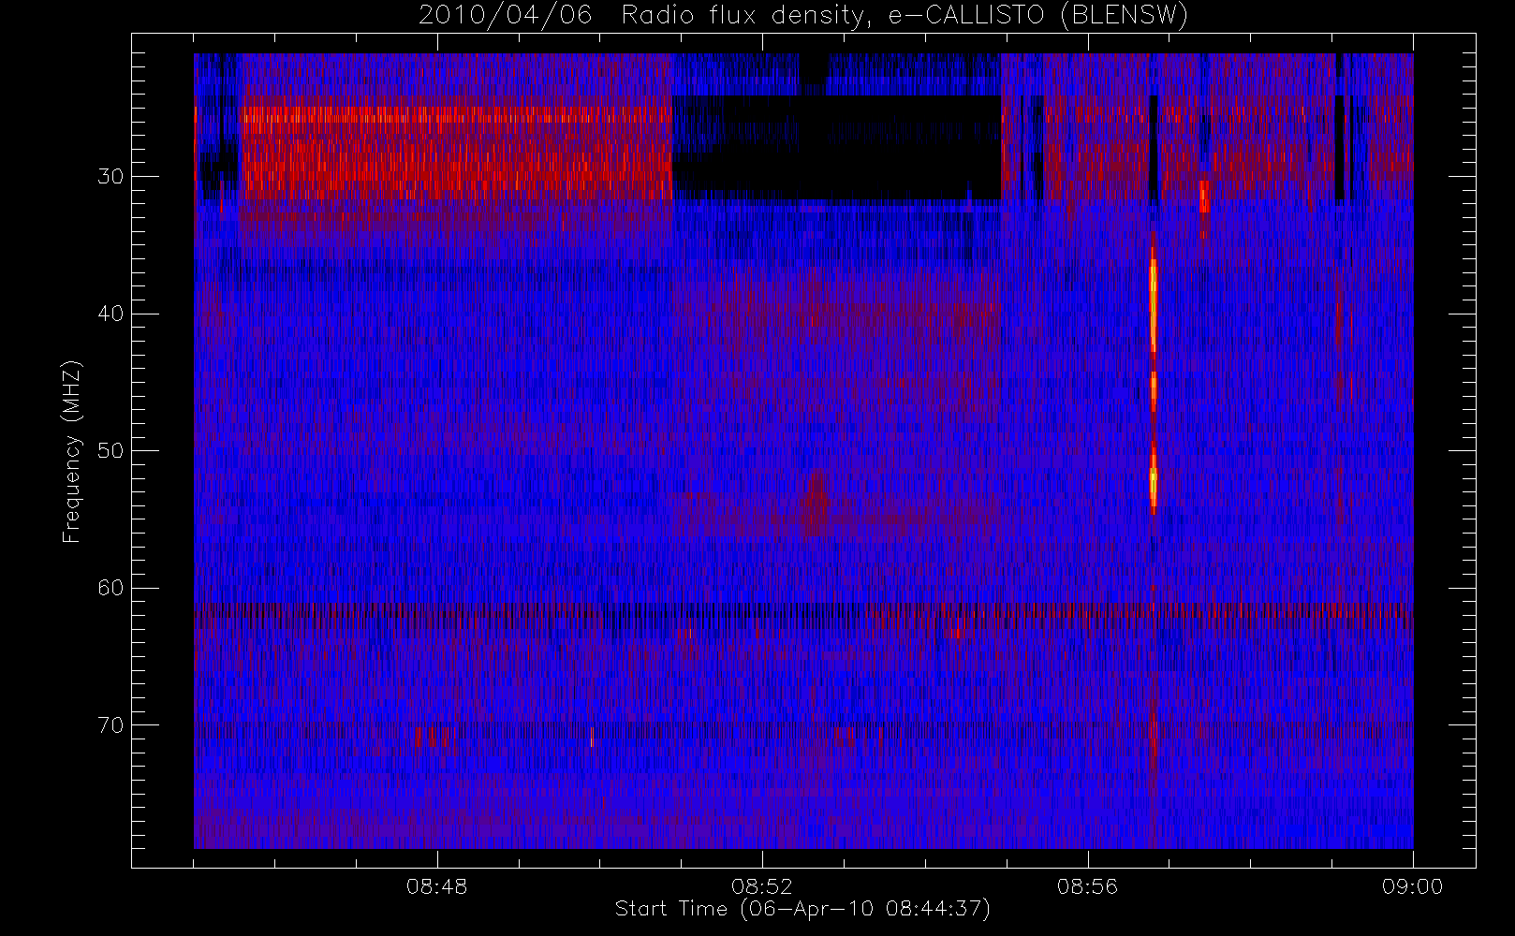Image resolution: width=1515 pixels, height=936 pixels.
Task: Click the 60 frequency tick label
Action: click(x=110, y=588)
